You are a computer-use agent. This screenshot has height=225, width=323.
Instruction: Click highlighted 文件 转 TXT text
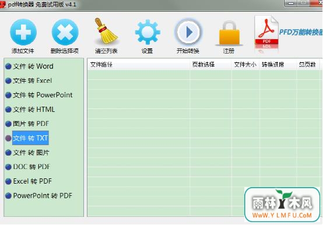tap(30, 138)
